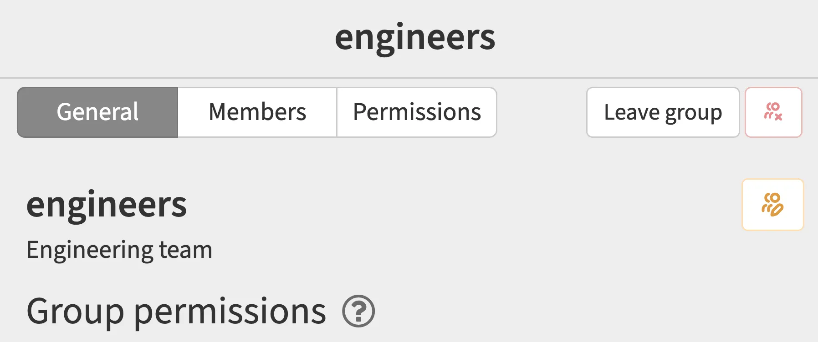818x342 pixels.
Task: Click the Engineering team description text
Action: [119, 250]
